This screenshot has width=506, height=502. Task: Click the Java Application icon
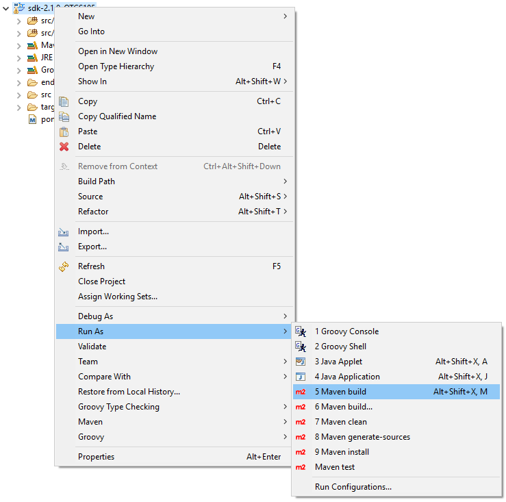(301, 377)
